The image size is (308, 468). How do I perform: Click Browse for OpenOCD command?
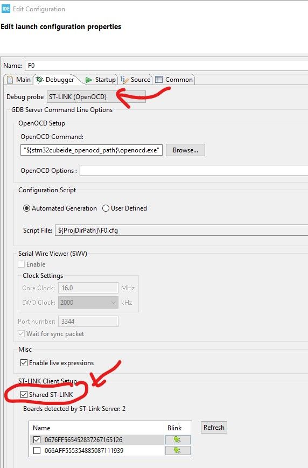click(x=185, y=150)
